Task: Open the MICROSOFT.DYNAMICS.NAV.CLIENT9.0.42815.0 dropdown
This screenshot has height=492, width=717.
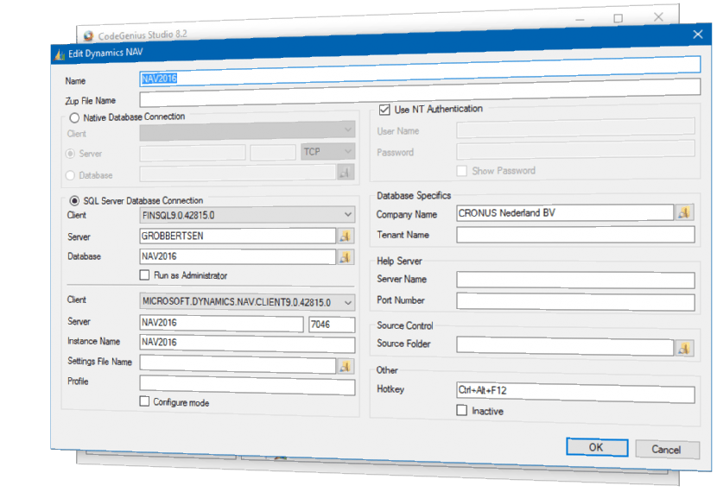Action: click(x=247, y=301)
